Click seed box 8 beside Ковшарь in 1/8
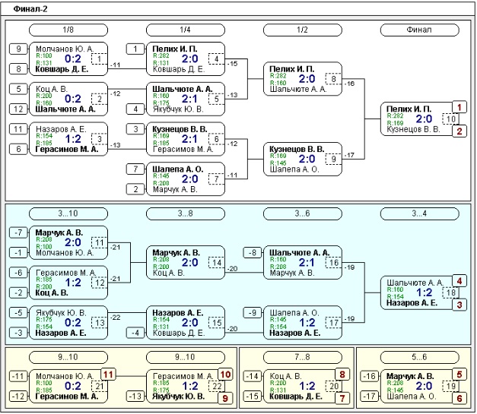The width and height of the screenshot is (477, 414). coord(18,69)
